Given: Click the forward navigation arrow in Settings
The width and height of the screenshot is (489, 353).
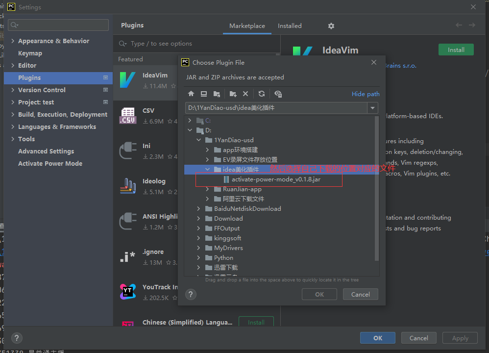Looking at the screenshot, I should coord(472,25).
